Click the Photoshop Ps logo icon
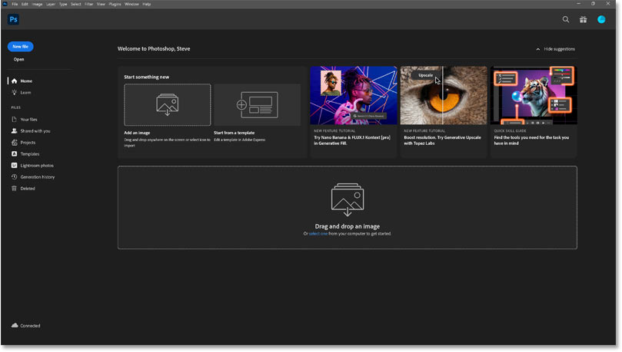The image size is (622, 352). point(14,19)
